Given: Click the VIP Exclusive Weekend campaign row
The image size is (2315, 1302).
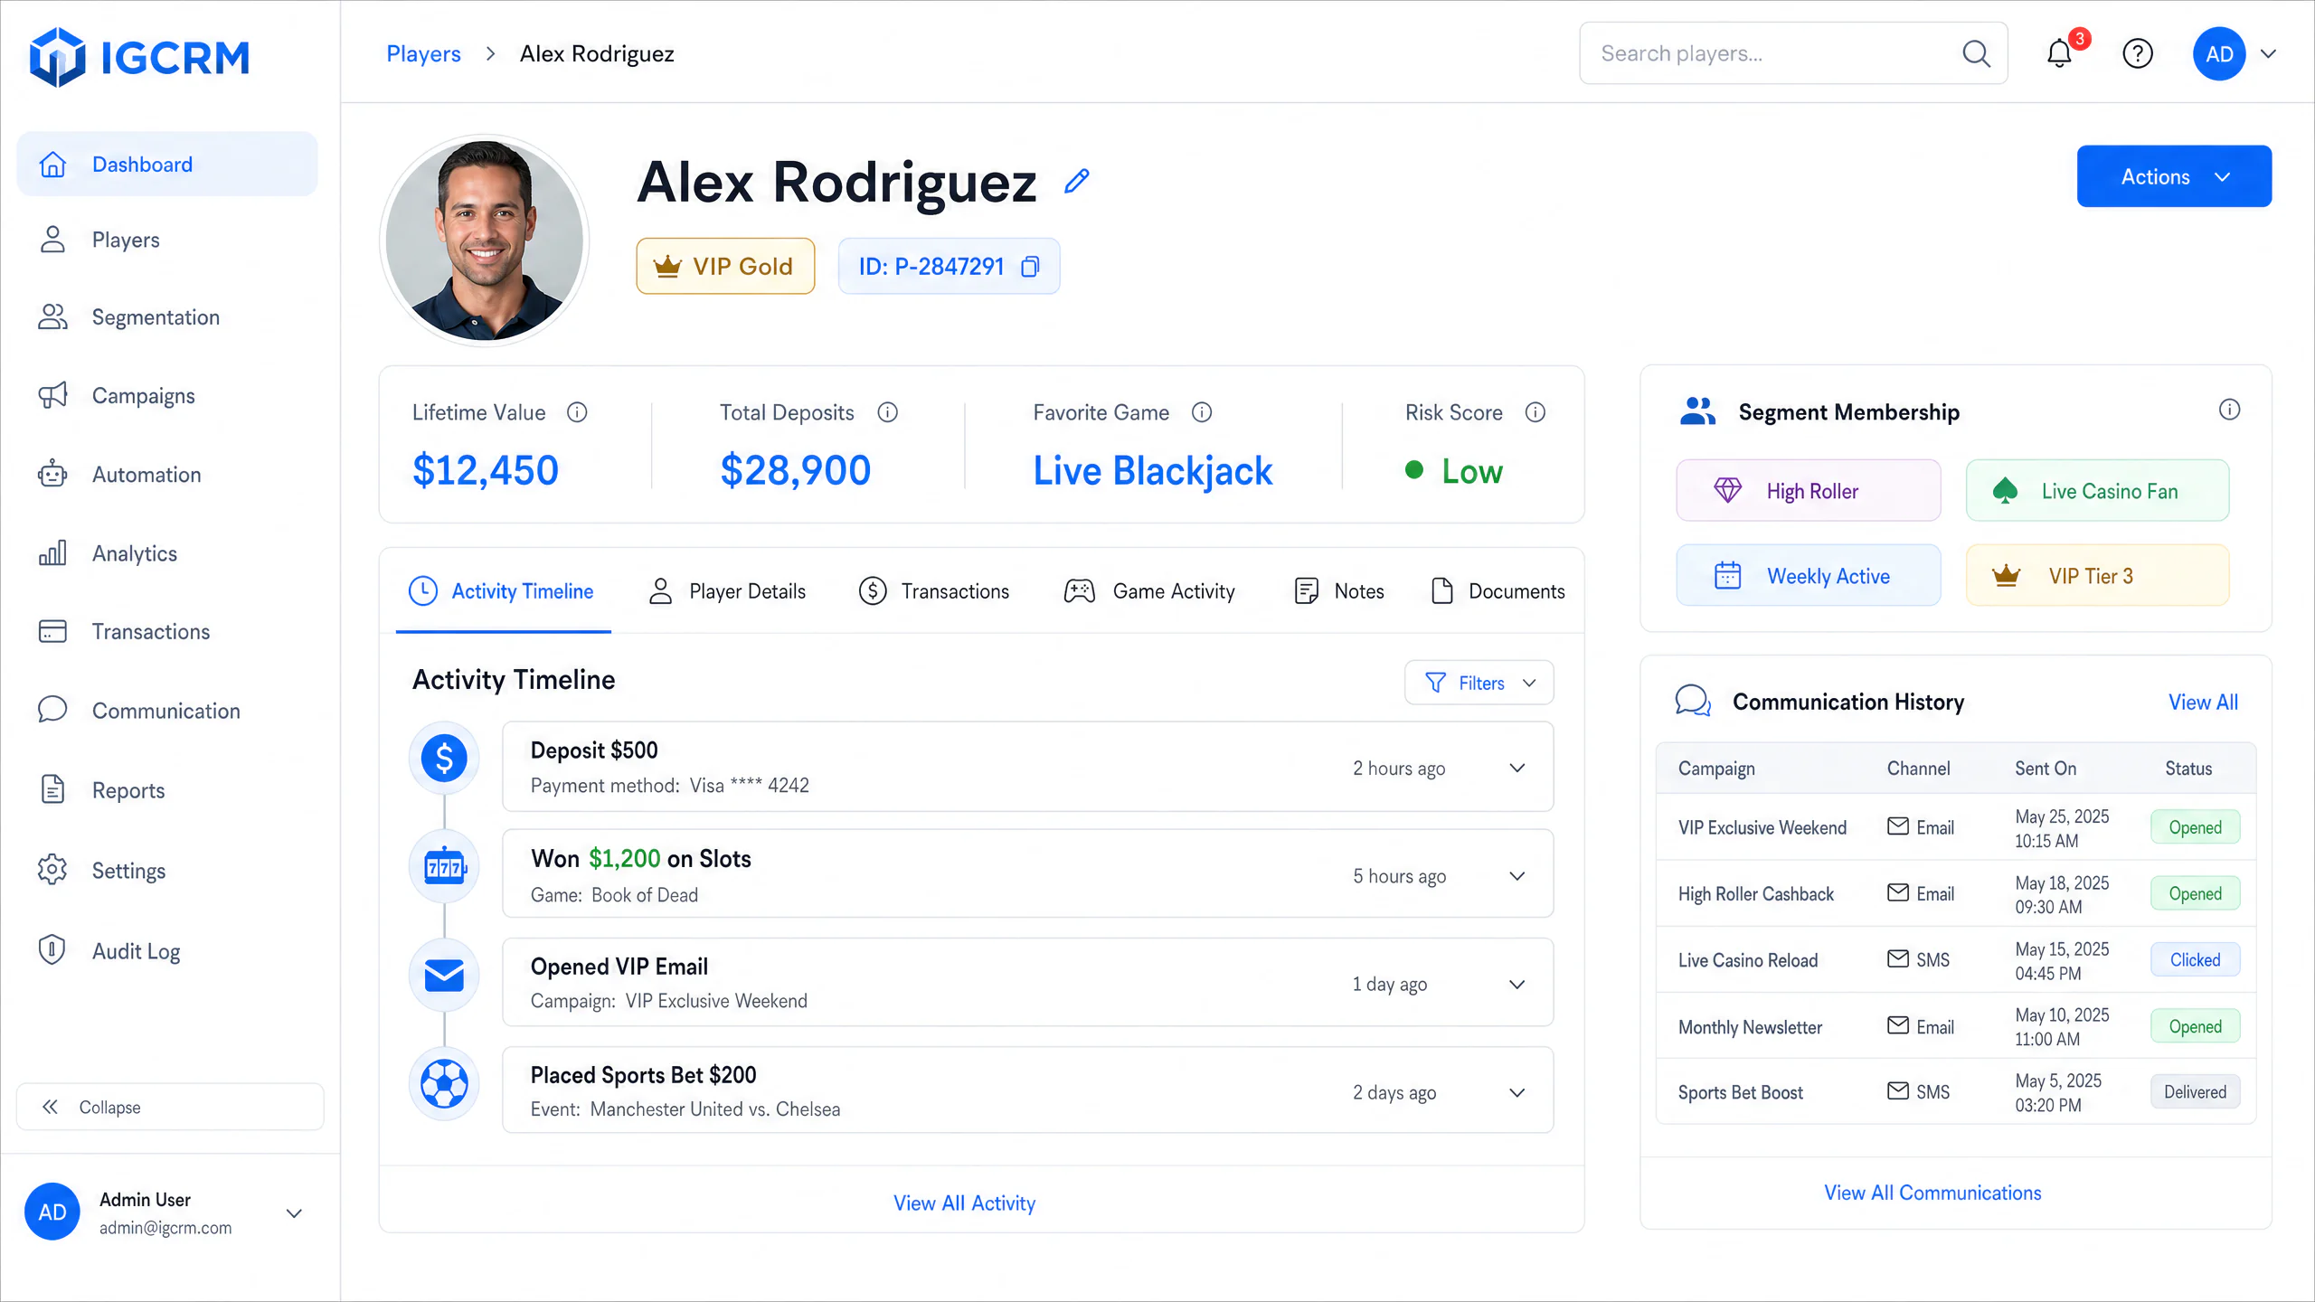Looking at the screenshot, I should point(1956,827).
